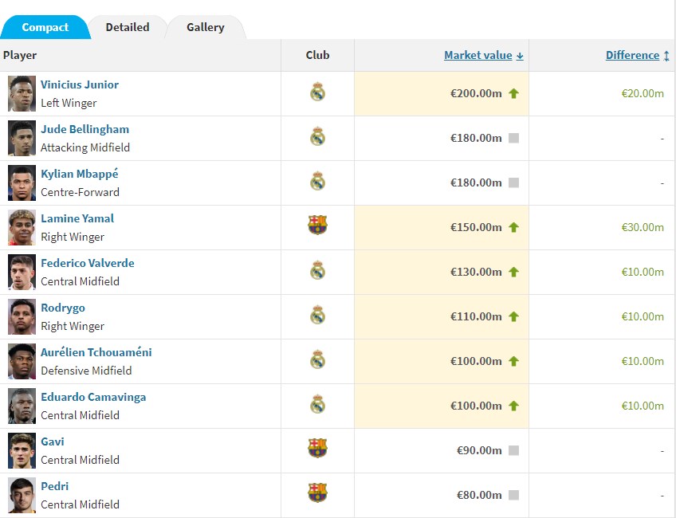Click Lamine Yamal's portrait thumbnail
Screen dimensions: 676x518
click(x=22, y=228)
